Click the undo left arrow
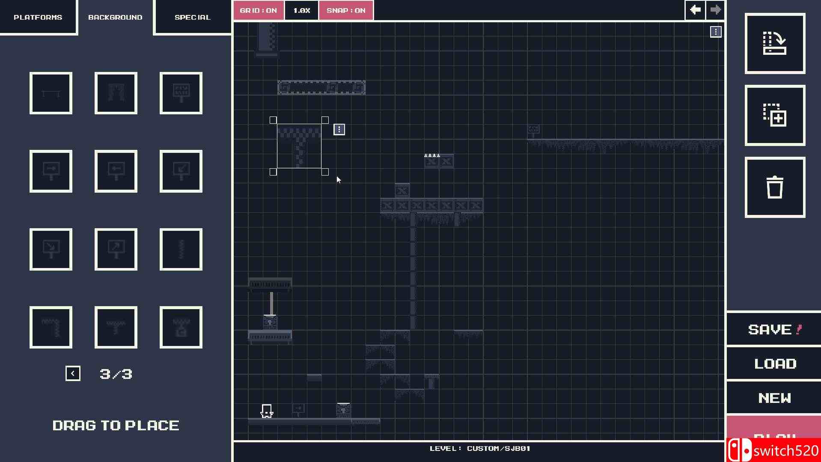821x462 pixels. tap(695, 10)
